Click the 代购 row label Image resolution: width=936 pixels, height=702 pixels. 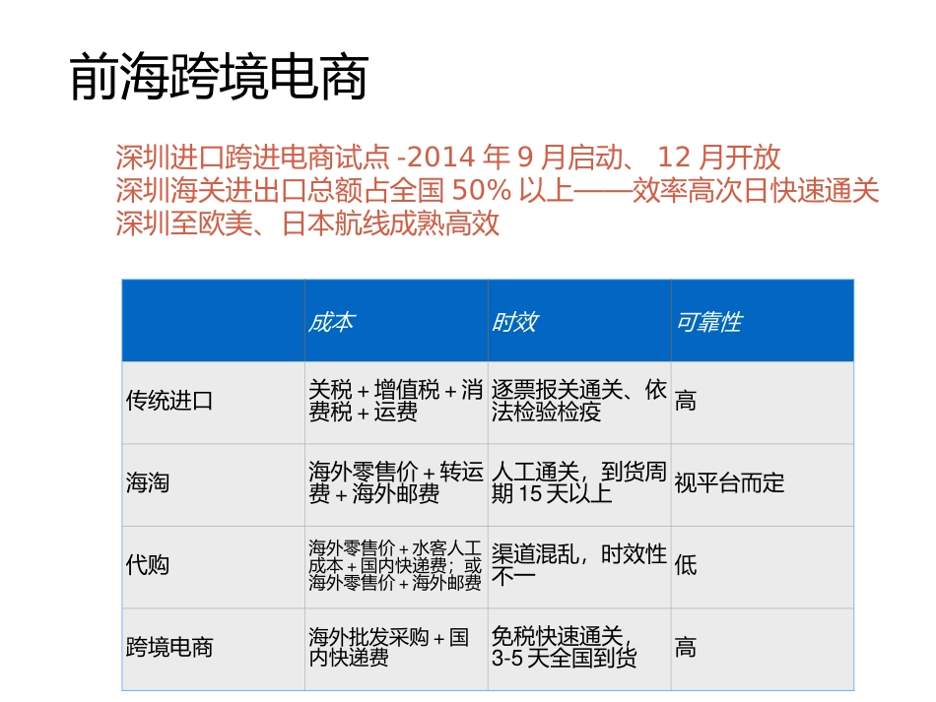tap(213, 567)
